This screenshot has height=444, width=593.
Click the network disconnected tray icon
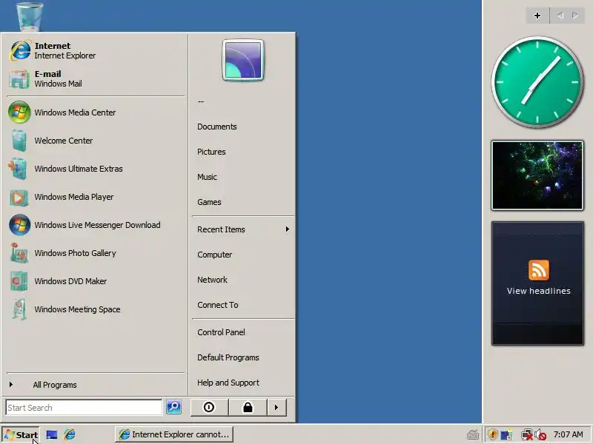[x=526, y=435]
